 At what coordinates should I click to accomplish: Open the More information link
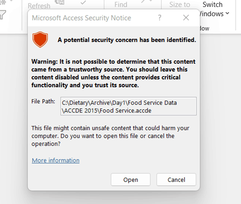(x=55, y=160)
